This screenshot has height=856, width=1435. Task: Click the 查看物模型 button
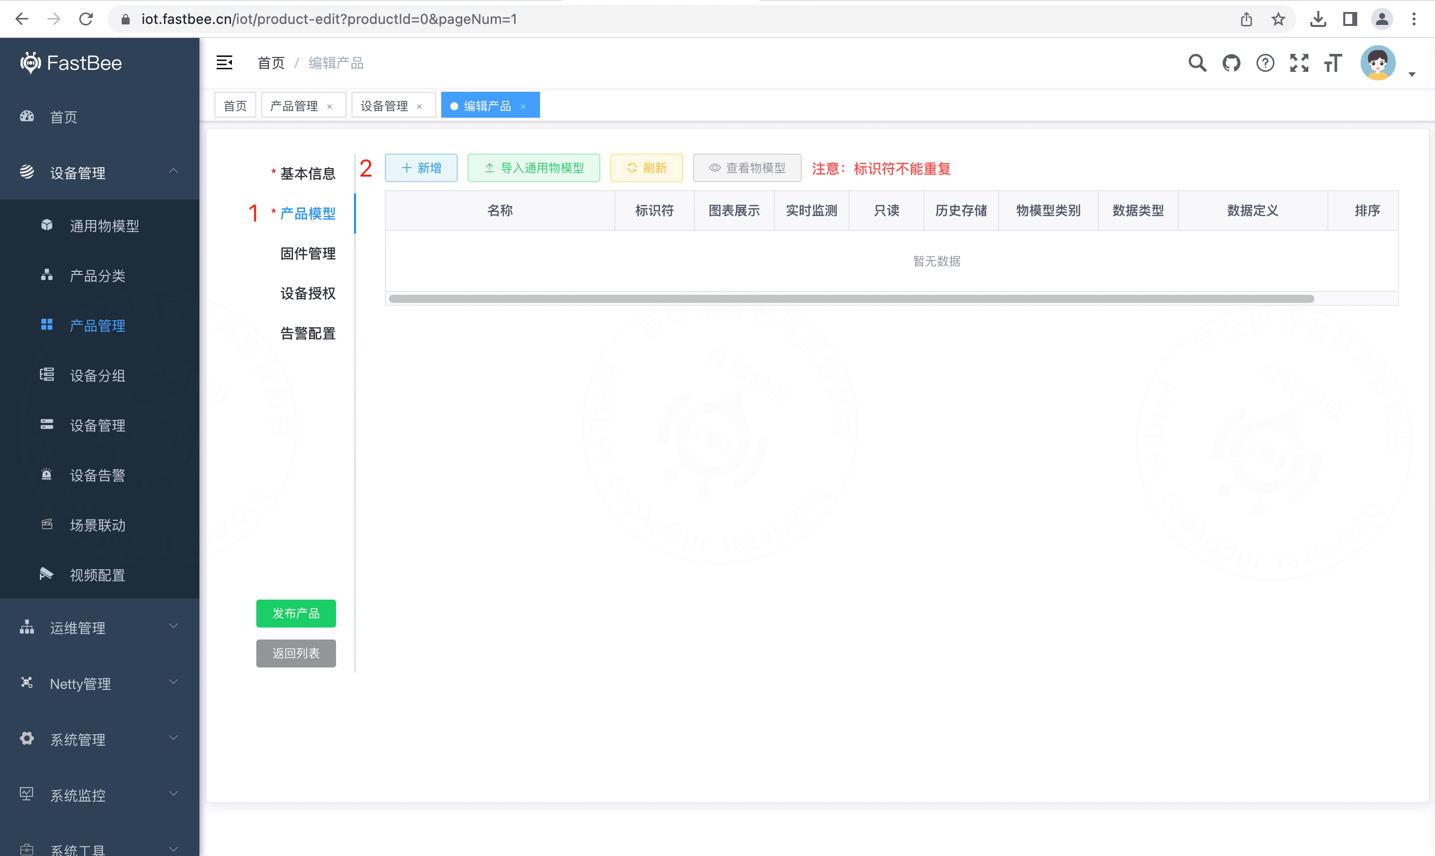click(x=747, y=168)
